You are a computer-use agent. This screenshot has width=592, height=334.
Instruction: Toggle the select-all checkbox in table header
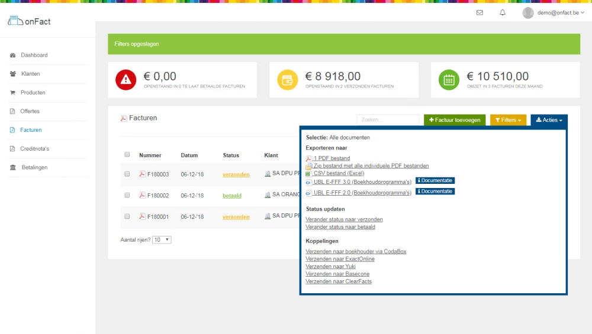click(127, 155)
